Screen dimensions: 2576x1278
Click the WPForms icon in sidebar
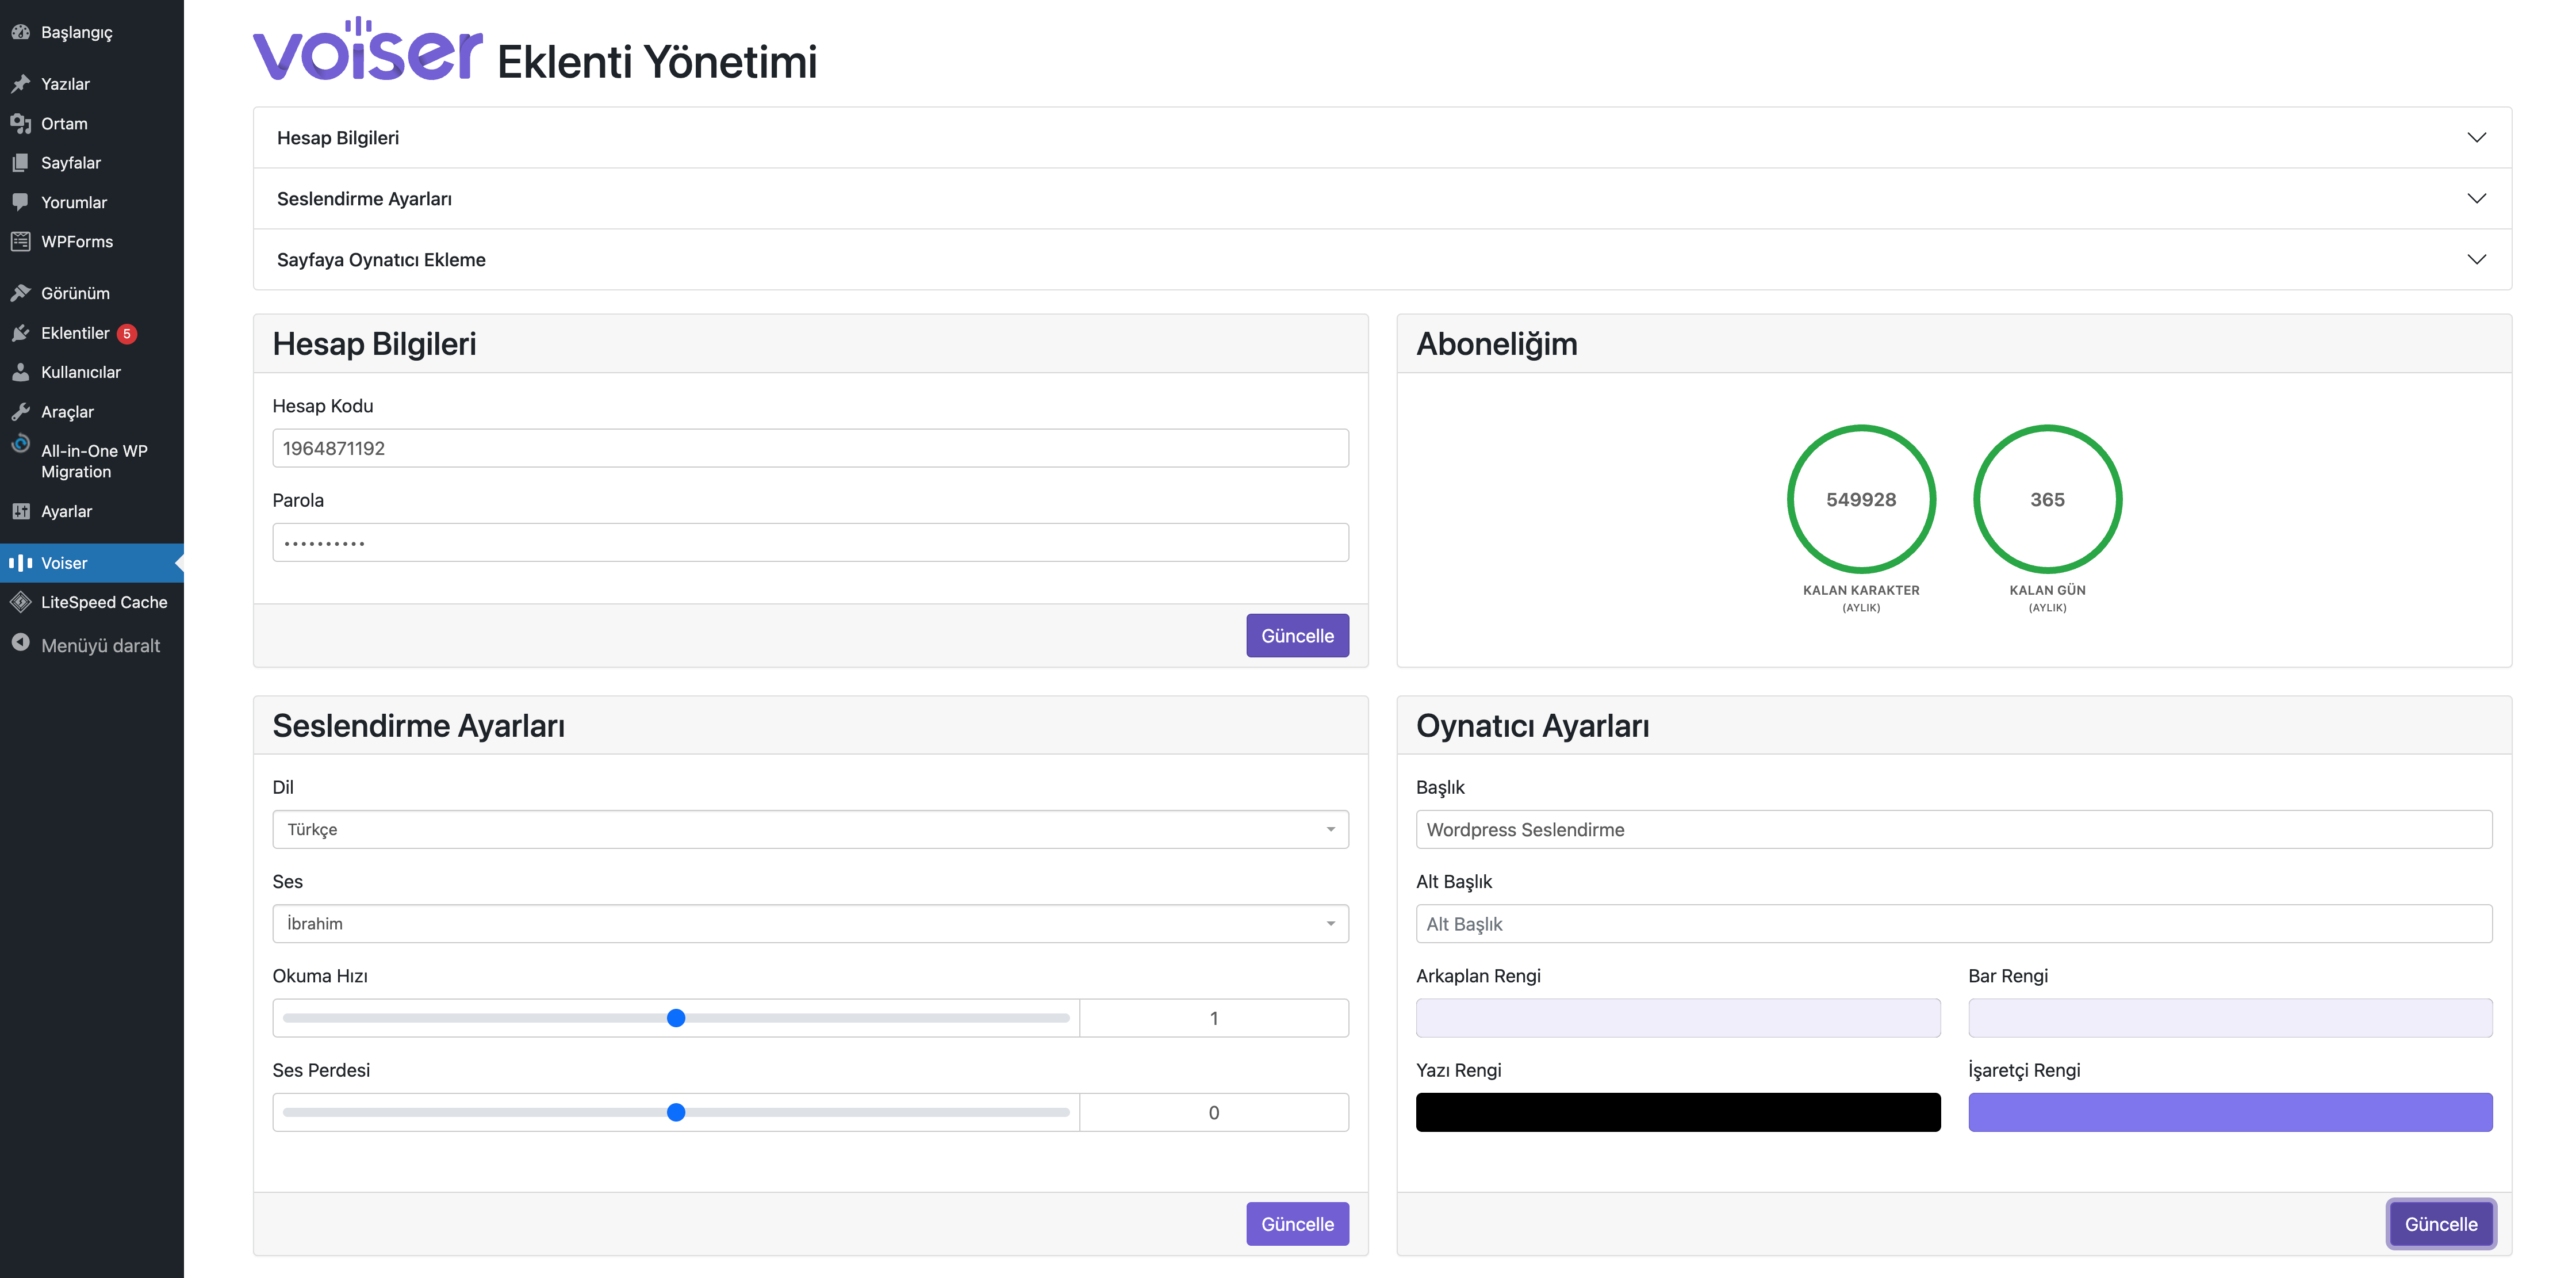20,242
